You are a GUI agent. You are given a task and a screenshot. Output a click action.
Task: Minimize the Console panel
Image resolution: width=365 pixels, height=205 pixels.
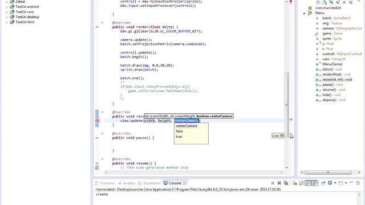coord(351,182)
